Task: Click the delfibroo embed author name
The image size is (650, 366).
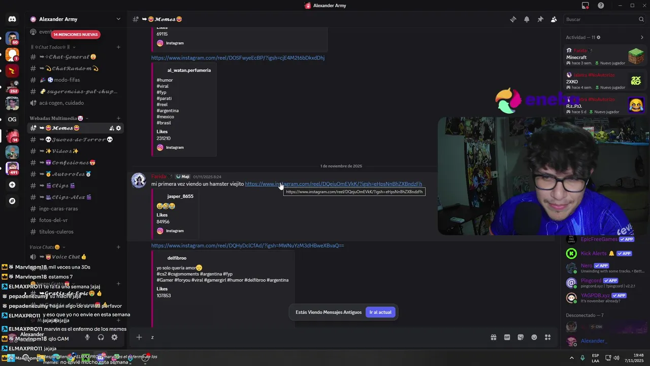Action: tap(177, 258)
